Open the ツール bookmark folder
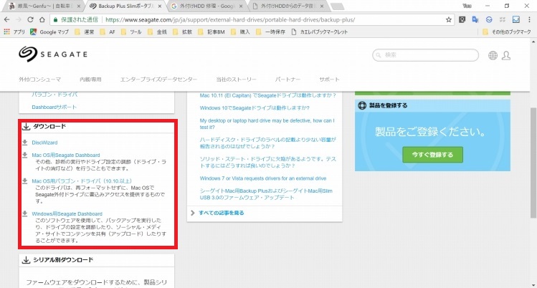537x288 pixels. 131,32
